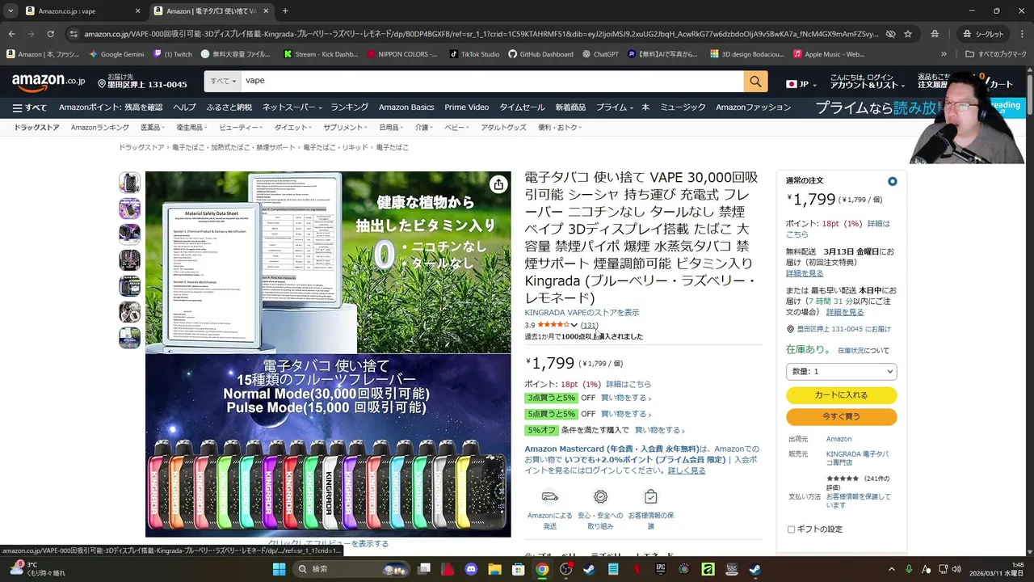Click the Google Chrome taskbar icon
Screen dimensions: 1034x582
pyautogui.click(x=542, y=569)
